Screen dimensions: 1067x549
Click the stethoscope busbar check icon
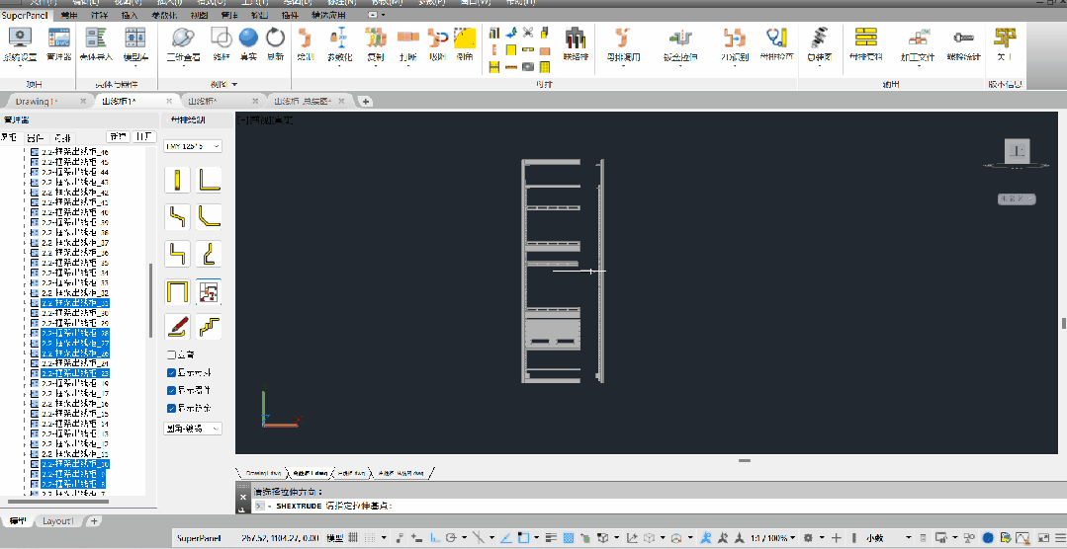(775, 39)
